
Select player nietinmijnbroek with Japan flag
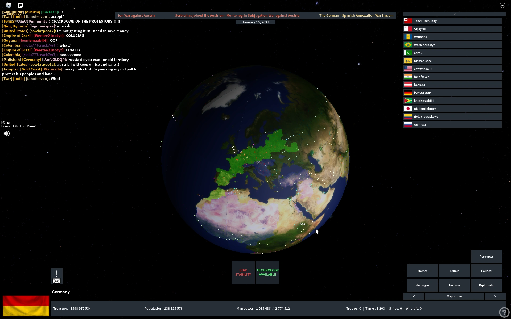[452, 109]
